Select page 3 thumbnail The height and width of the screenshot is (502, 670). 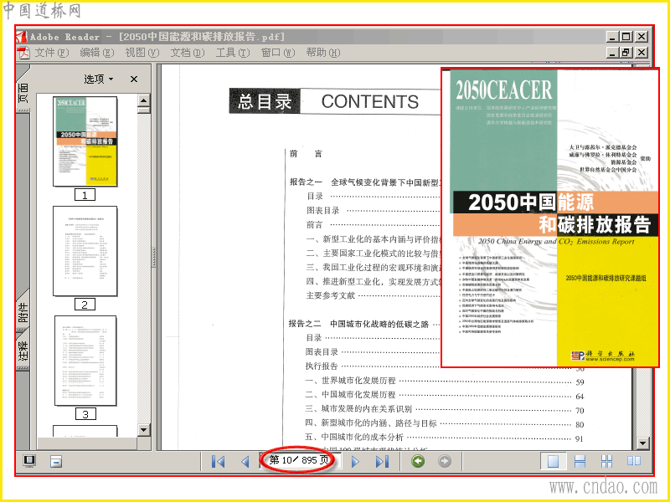(85, 361)
